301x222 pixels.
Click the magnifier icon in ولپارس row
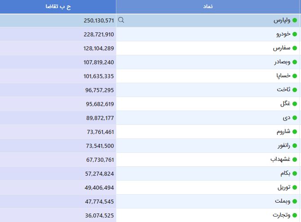(121, 20)
